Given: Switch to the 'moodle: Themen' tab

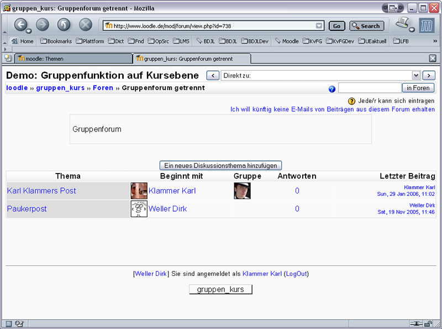Looking at the screenshot, I should [73, 58].
